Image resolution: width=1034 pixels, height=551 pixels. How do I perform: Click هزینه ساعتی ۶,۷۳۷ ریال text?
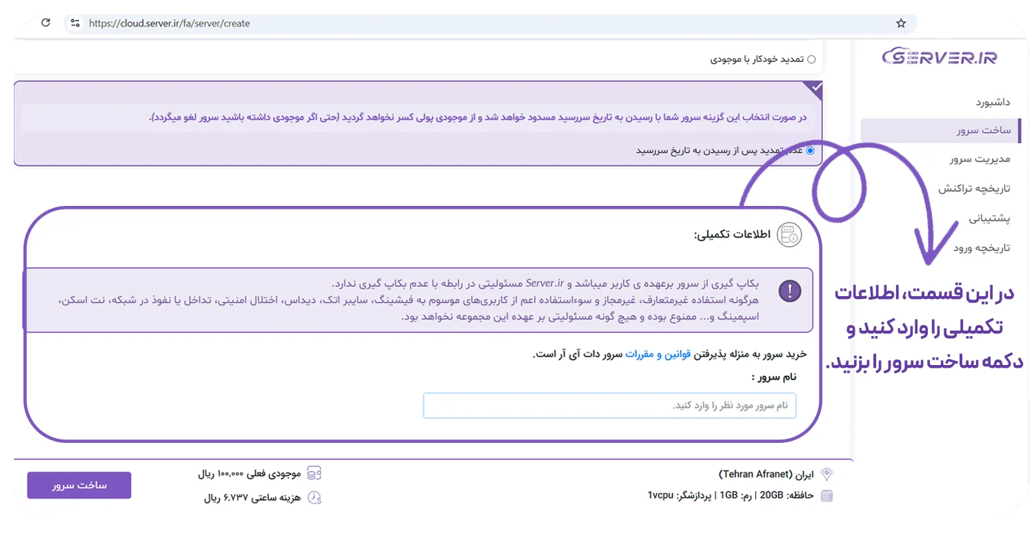253,497
